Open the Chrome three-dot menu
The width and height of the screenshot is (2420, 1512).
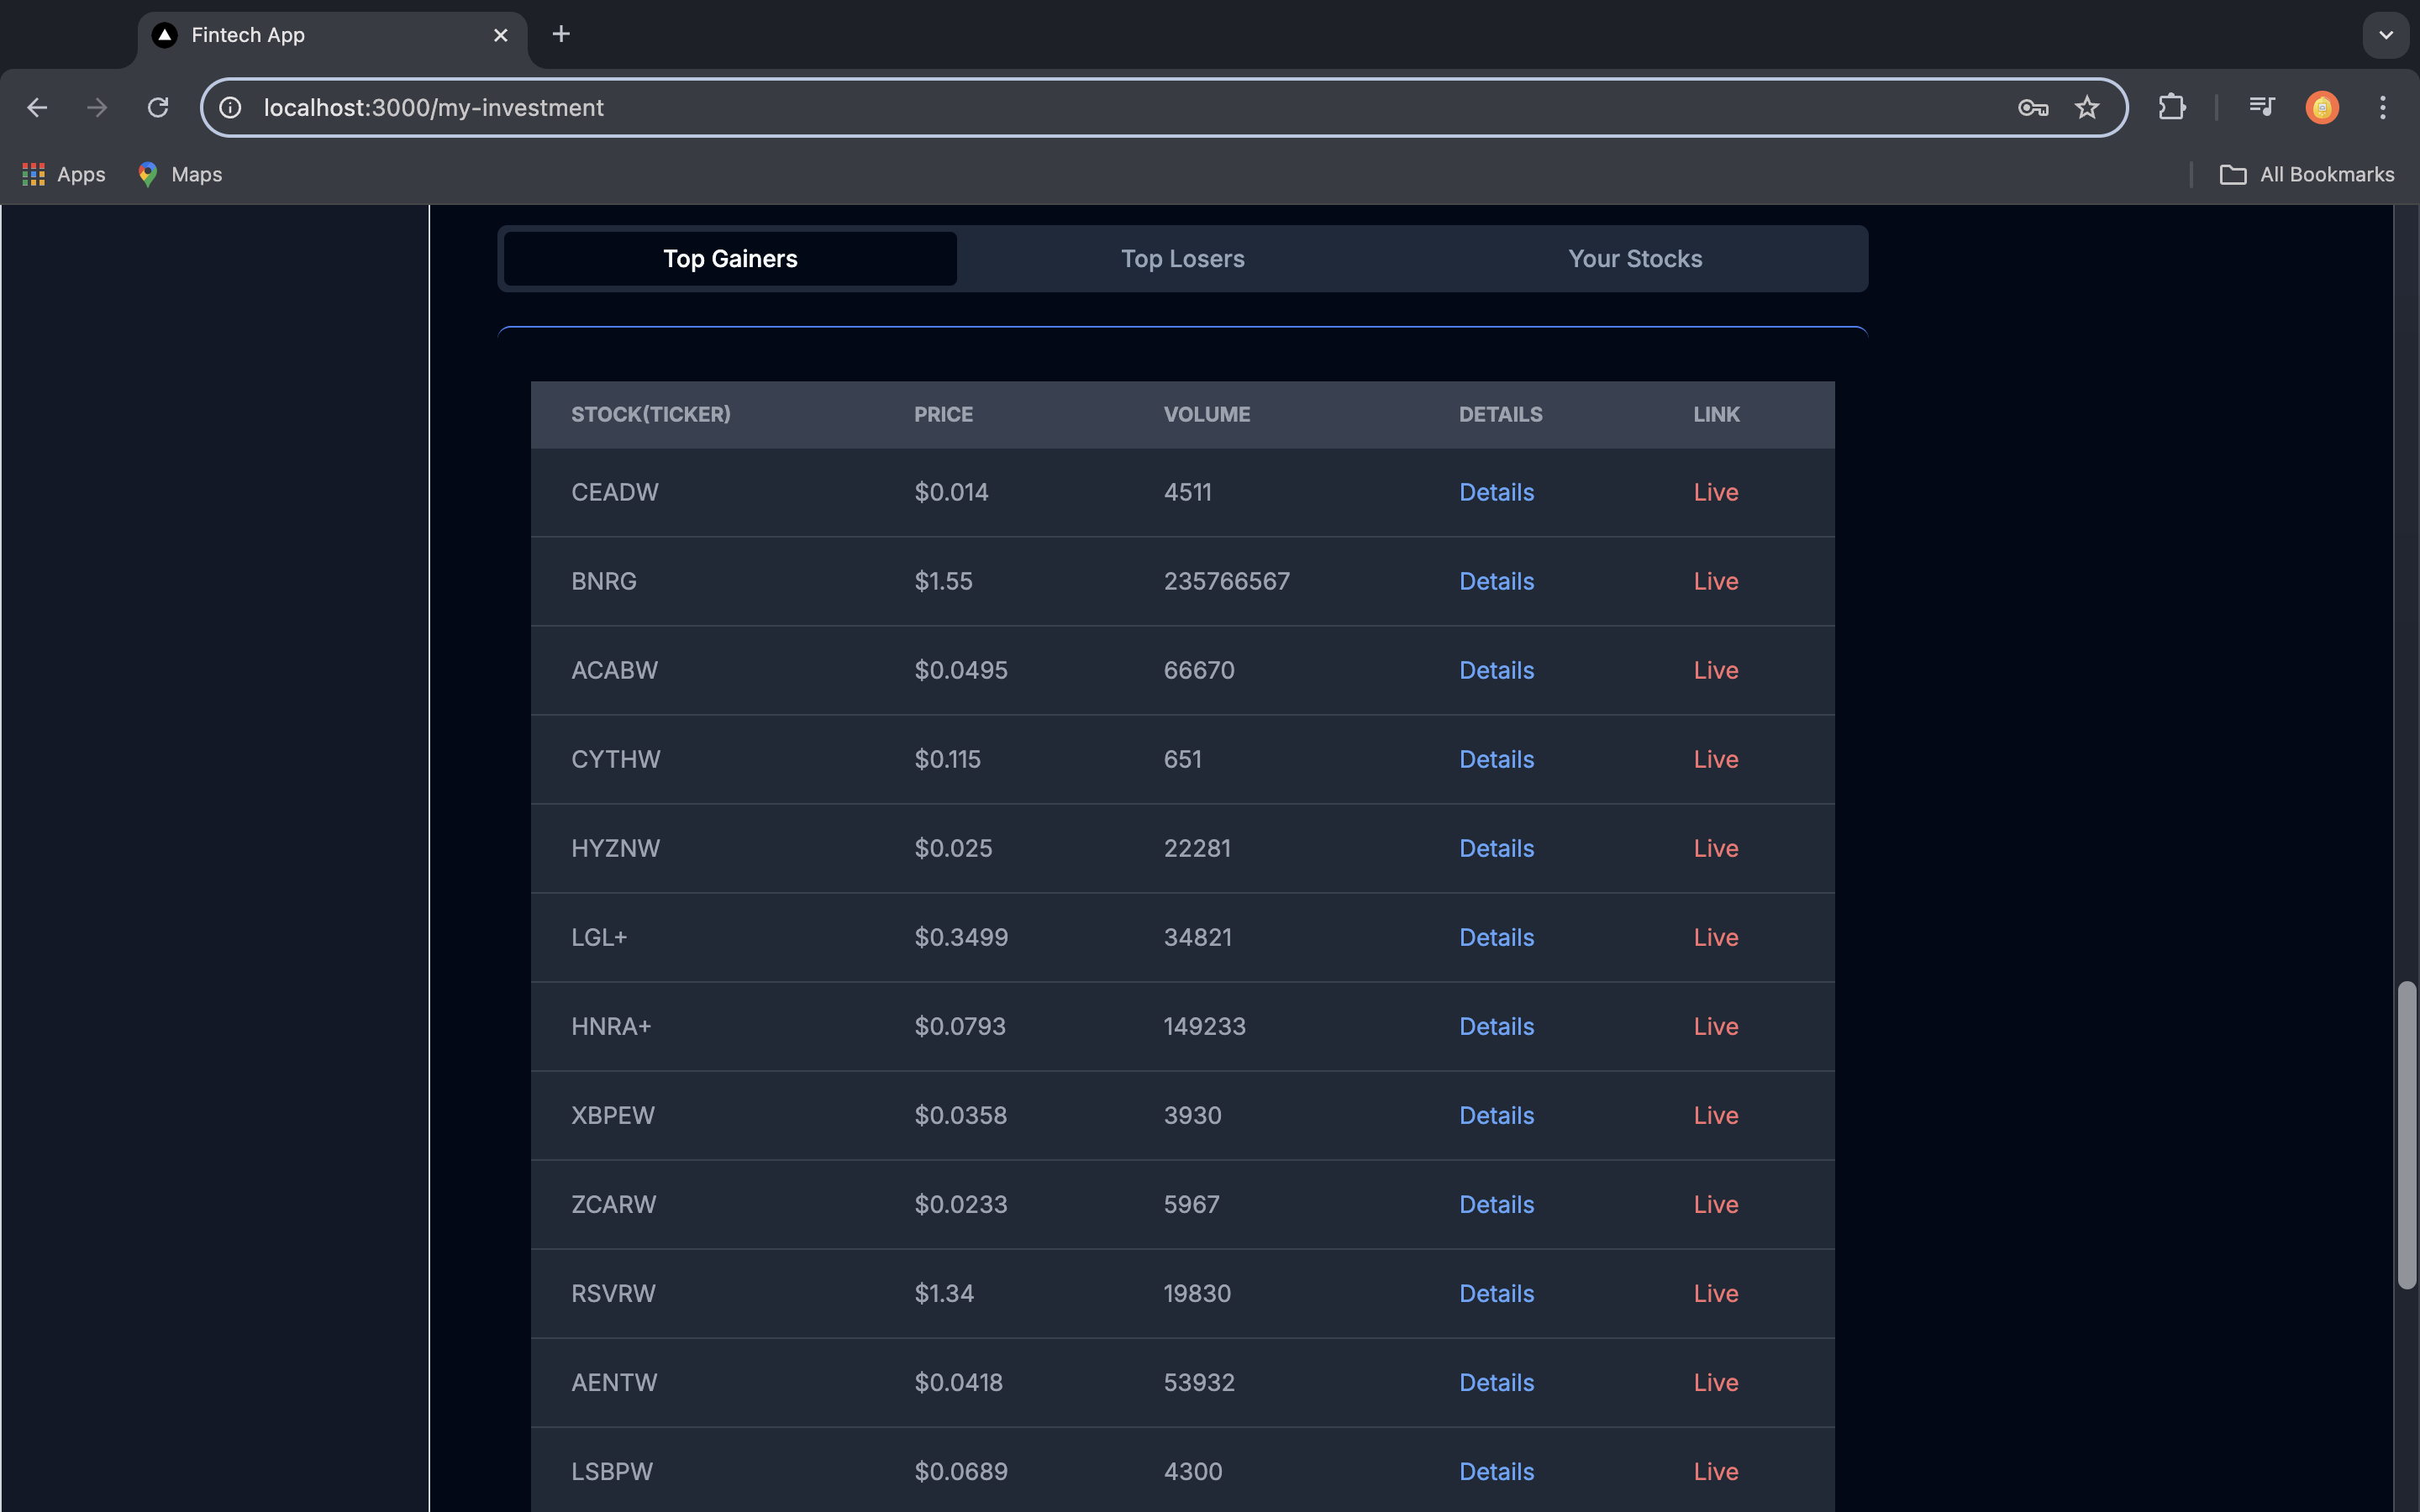2382,107
